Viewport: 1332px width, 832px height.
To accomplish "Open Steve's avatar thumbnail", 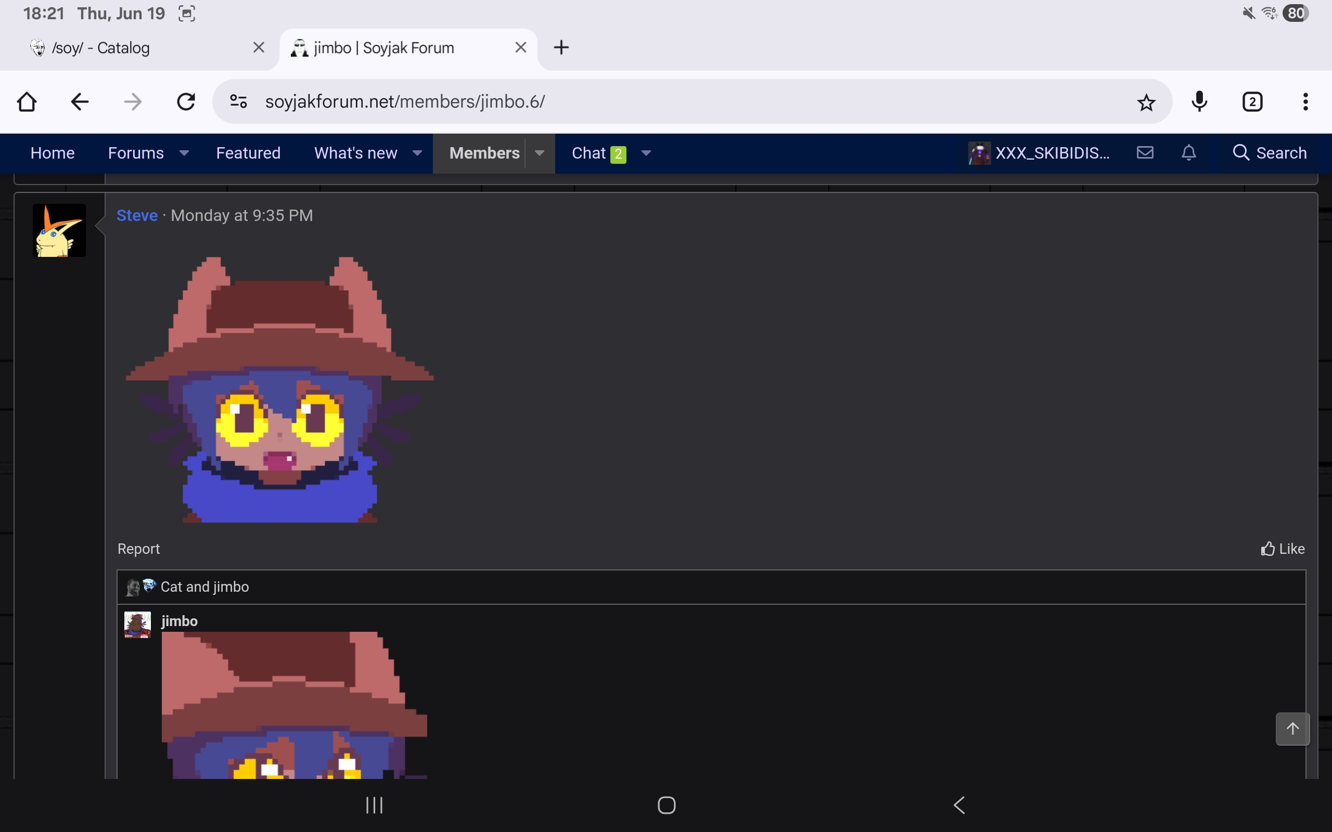I will click(59, 230).
